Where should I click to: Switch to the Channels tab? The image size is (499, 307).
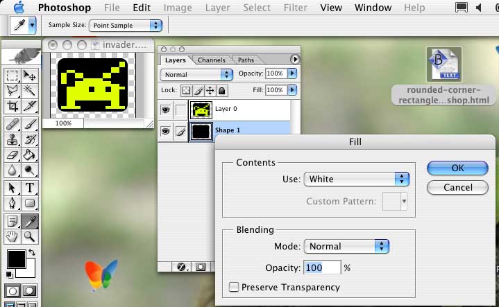pyautogui.click(x=211, y=60)
